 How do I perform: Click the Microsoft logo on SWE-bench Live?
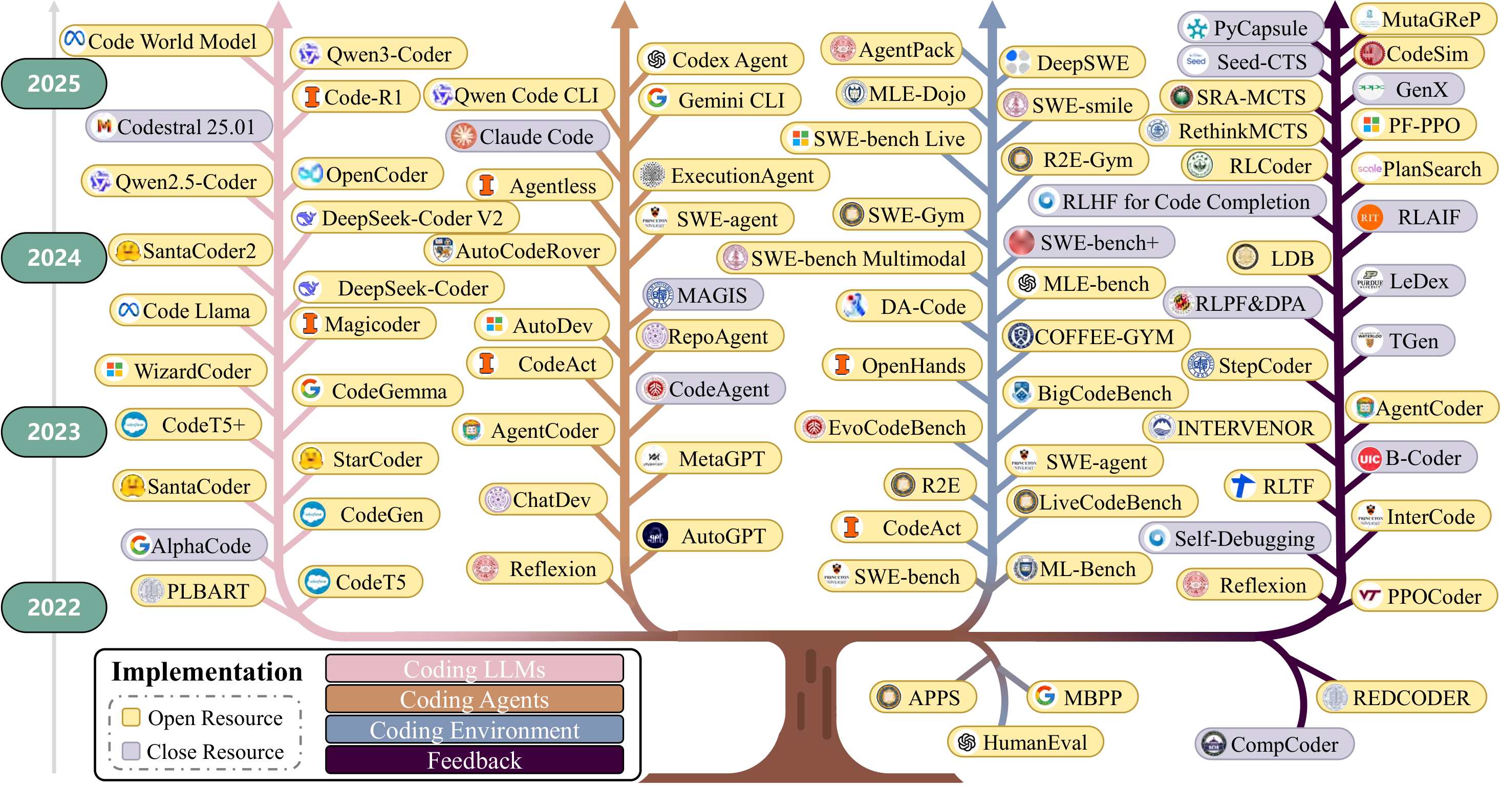[x=800, y=138]
